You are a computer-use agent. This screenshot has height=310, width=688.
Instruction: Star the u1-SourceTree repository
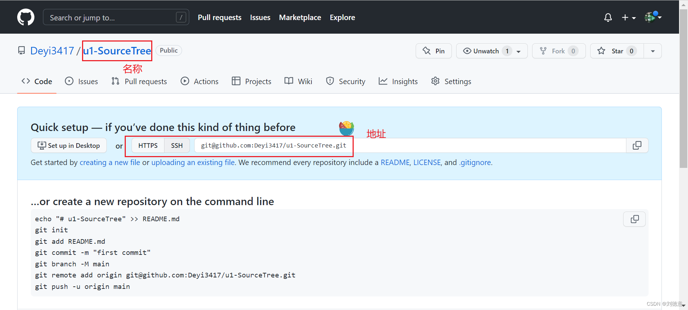(x=617, y=51)
